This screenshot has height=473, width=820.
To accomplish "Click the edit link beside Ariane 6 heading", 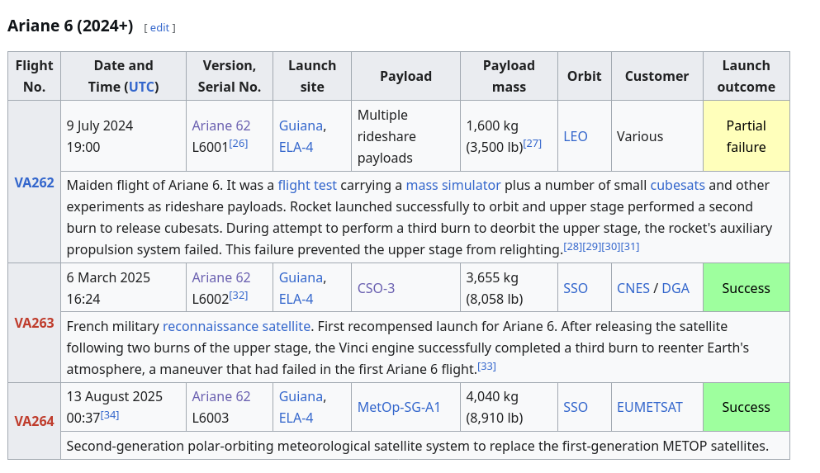I will (159, 27).
